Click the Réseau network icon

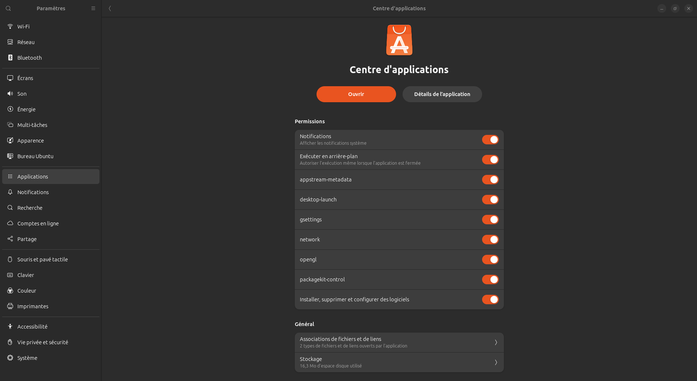coord(10,42)
